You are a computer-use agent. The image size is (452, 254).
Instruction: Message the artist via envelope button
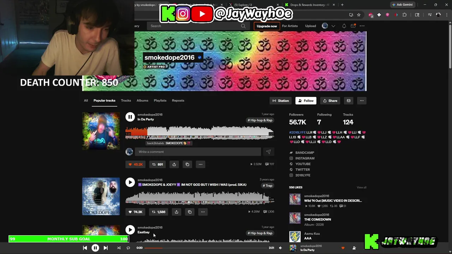click(x=349, y=101)
